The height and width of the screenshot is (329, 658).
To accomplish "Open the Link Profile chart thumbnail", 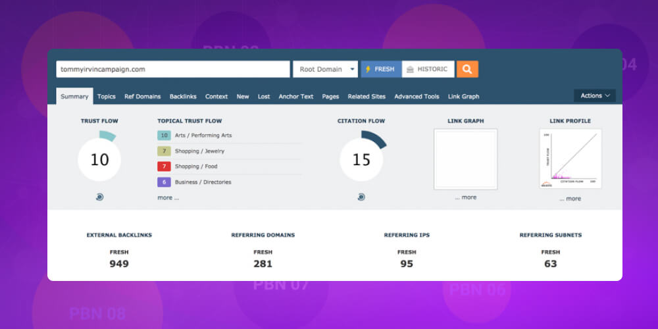I will coord(570,159).
